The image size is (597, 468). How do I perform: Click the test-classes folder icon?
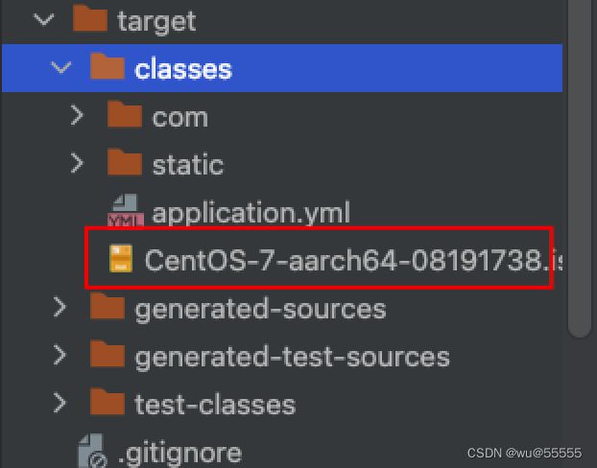click(107, 403)
